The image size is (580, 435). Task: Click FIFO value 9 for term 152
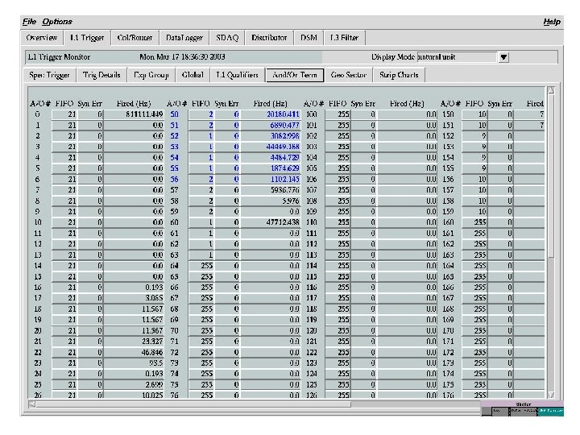click(x=474, y=136)
